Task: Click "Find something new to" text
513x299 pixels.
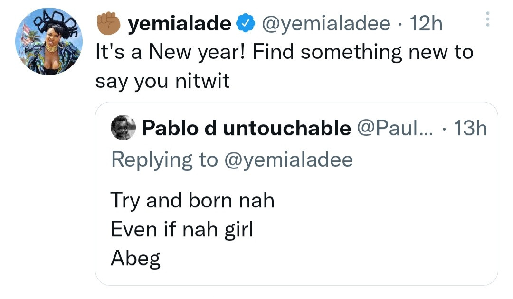Action: point(363,52)
